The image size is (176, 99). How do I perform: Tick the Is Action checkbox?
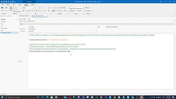[29, 27]
